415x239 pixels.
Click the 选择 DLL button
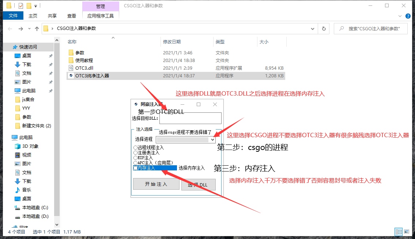click(x=199, y=185)
